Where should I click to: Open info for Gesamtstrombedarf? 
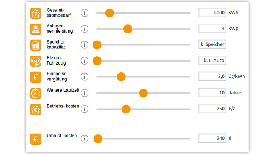(85, 13)
